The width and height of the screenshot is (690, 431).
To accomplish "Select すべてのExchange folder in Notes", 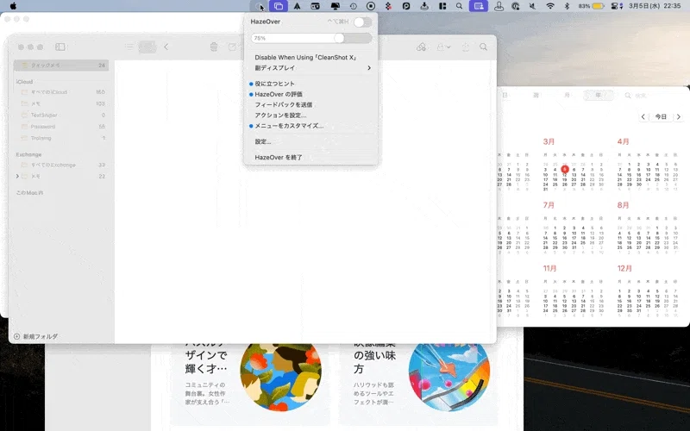I will 61,165.
